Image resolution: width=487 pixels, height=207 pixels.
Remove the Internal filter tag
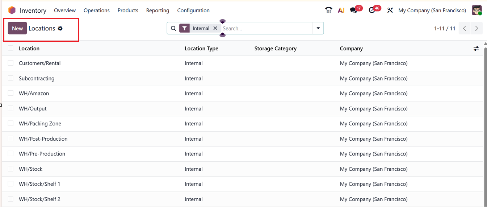tap(215, 28)
